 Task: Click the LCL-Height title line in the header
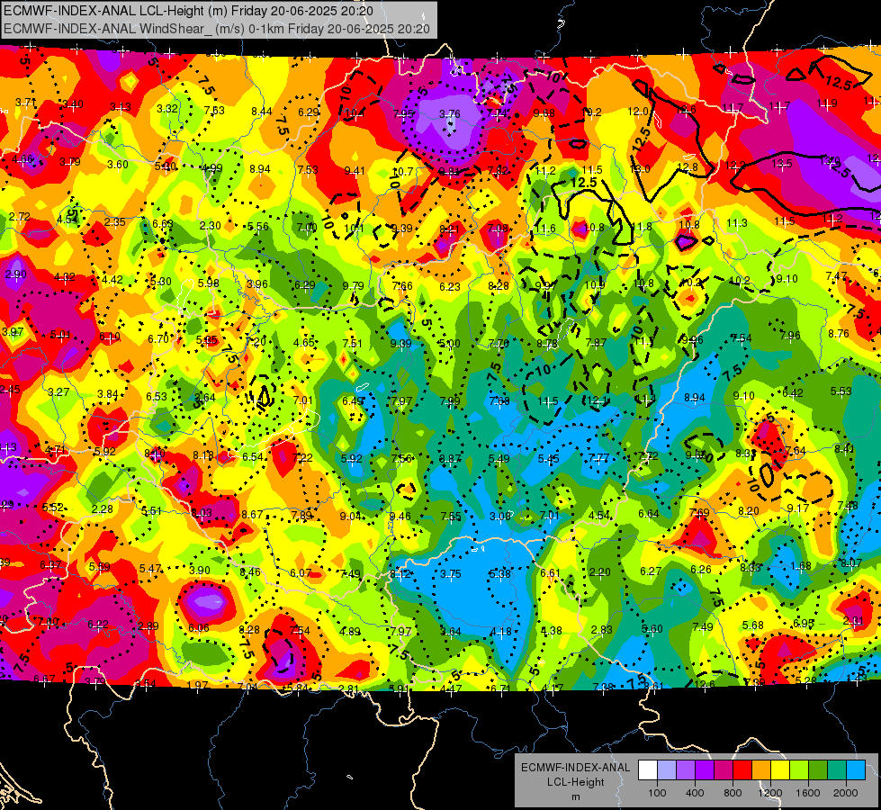click(188, 11)
